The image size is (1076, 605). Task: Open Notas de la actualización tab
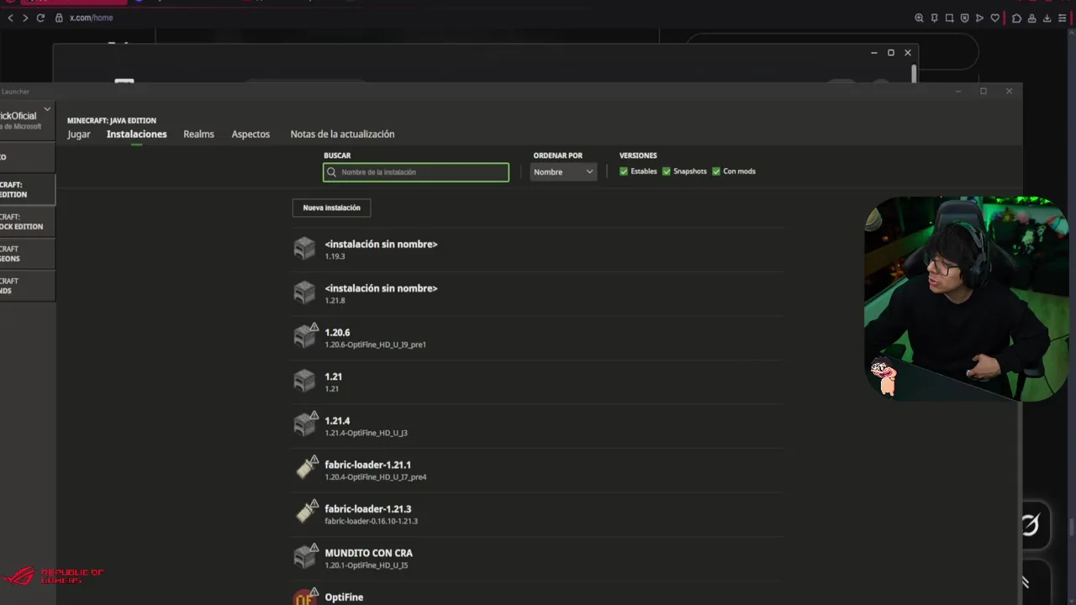(342, 134)
